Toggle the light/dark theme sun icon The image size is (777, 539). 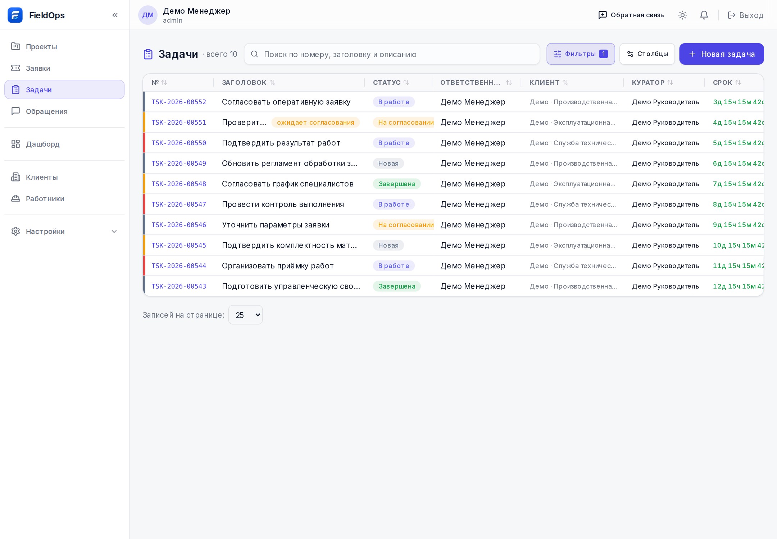682,15
